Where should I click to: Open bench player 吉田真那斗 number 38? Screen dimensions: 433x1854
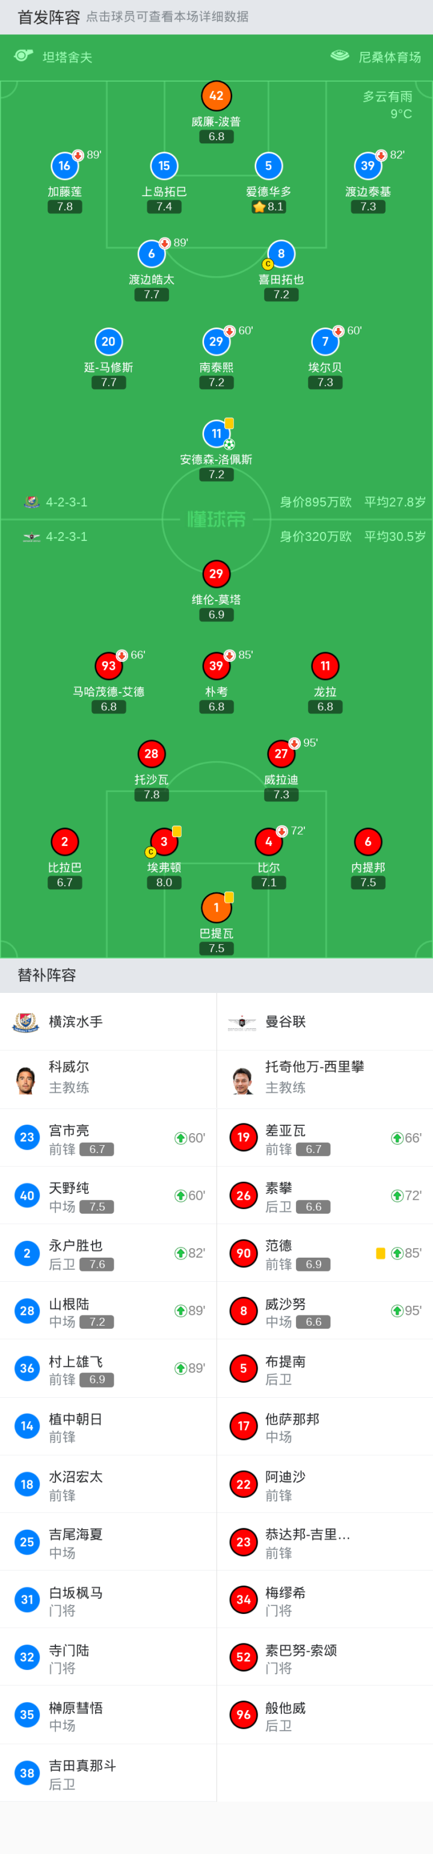click(x=108, y=1773)
